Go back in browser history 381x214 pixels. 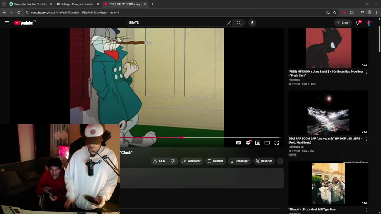4,12
